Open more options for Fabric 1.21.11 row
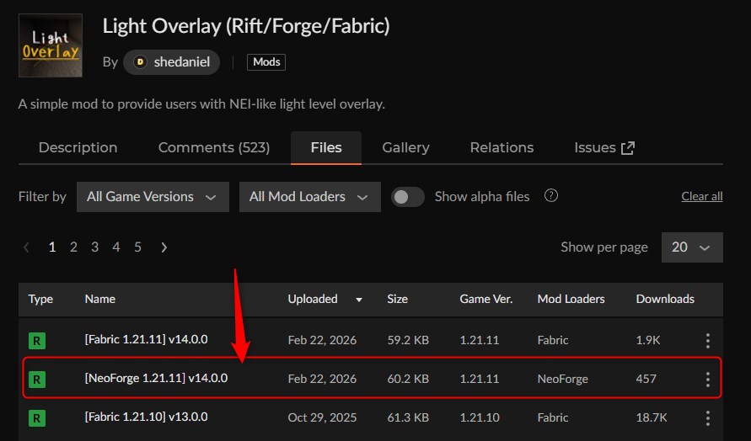This screenshot has width=751, height=441. (708, 341)
